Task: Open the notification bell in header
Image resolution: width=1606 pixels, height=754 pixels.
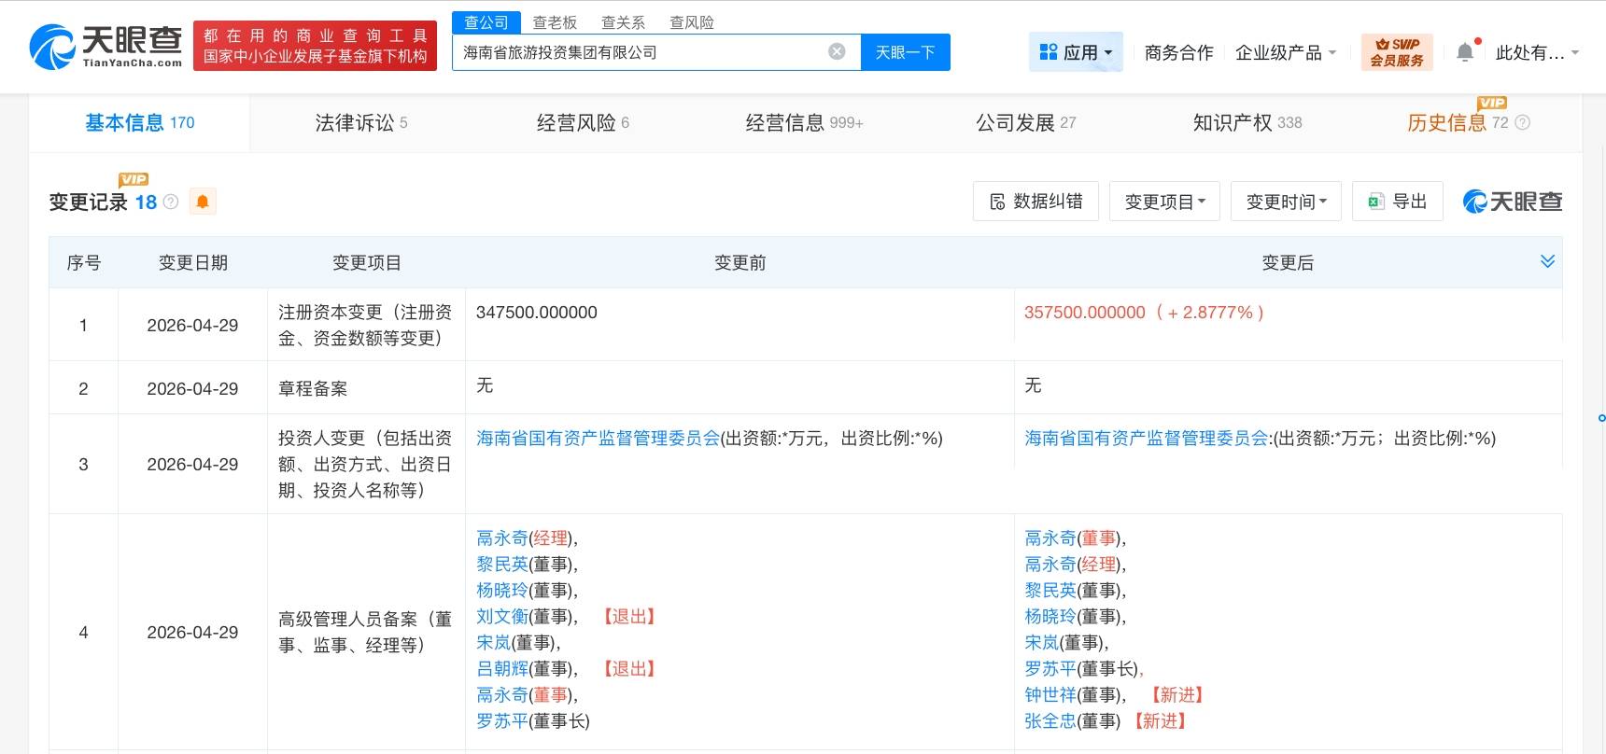Action: click(1465, 52)
